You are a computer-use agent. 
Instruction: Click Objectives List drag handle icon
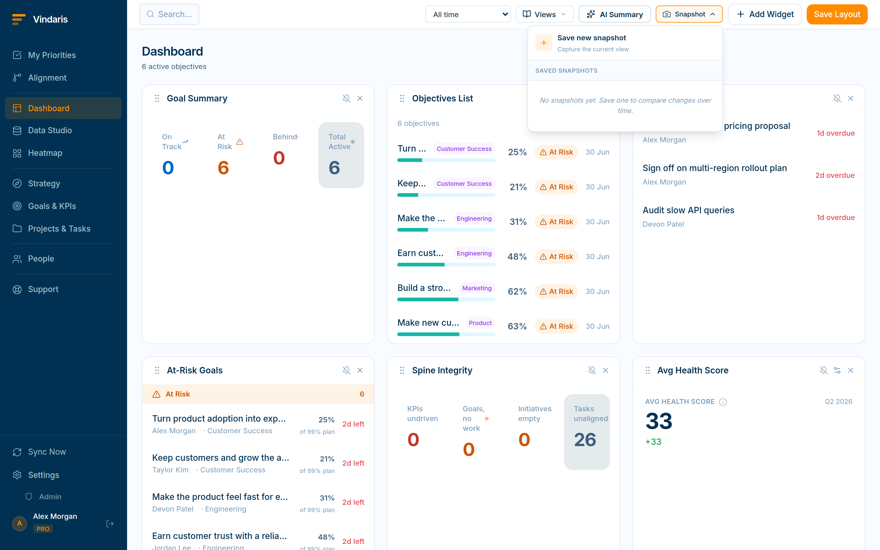(402, 98)
